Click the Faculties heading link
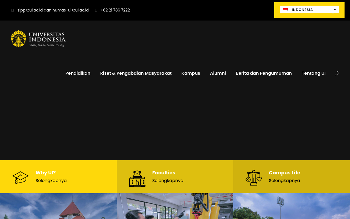 point(164,173)
